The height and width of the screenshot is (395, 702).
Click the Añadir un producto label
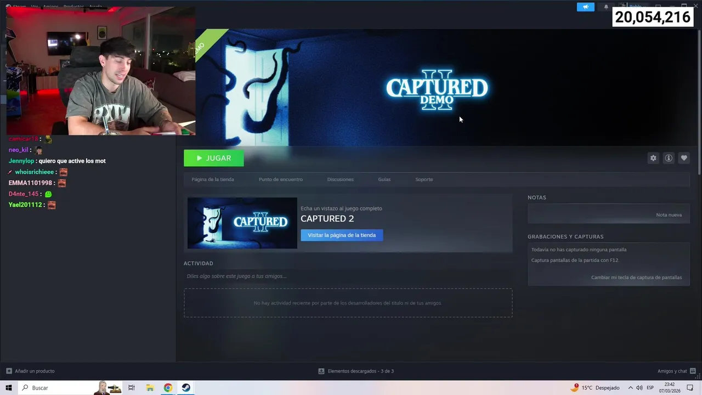pos(35,371)
